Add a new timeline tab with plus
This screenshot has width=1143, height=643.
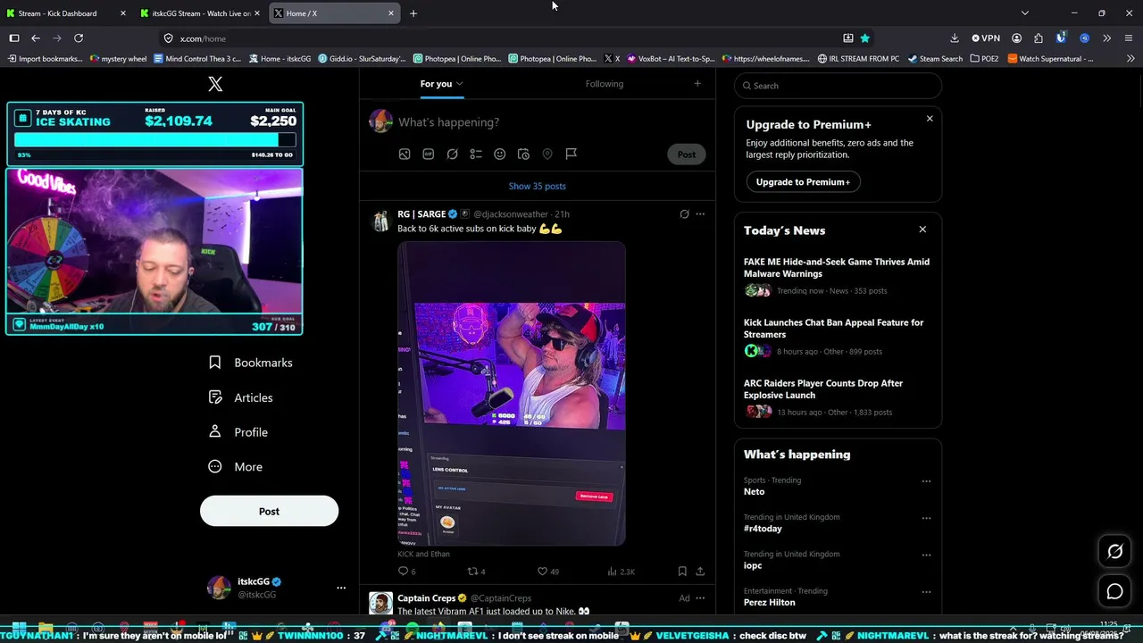point(697,84)
